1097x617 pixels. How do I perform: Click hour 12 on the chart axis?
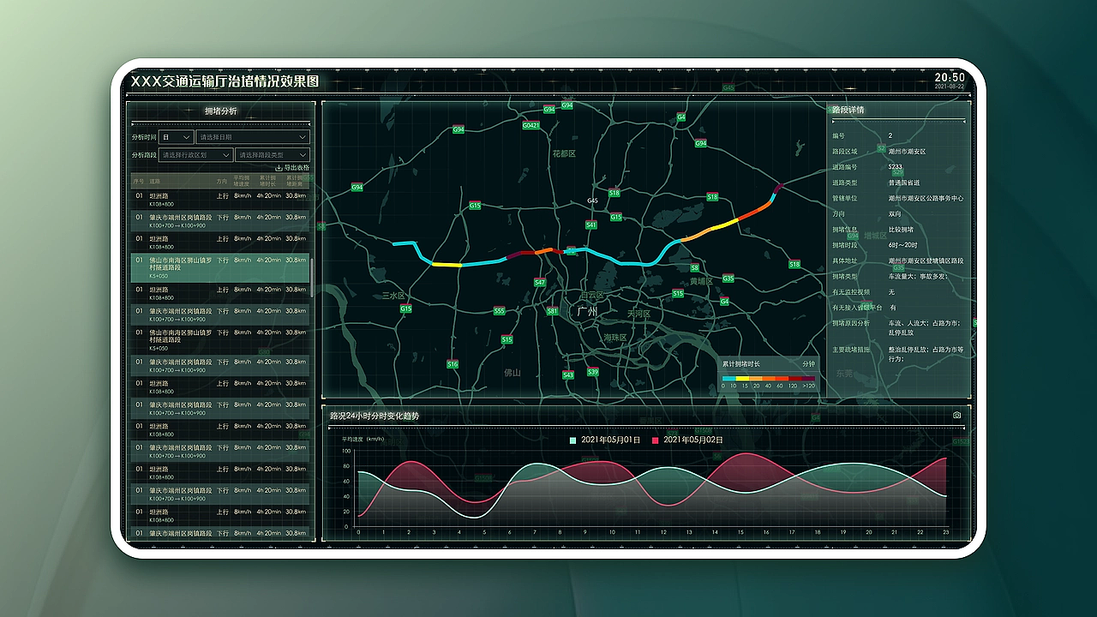click(x=662, y=532)
